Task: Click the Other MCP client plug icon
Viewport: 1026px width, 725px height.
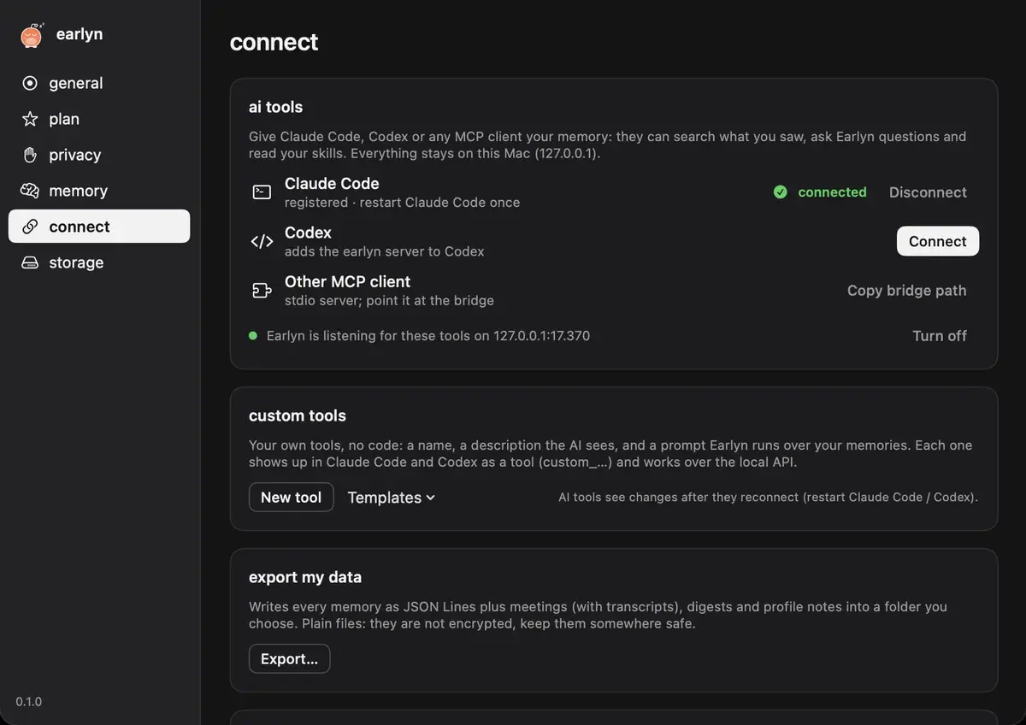Action: 262,291
